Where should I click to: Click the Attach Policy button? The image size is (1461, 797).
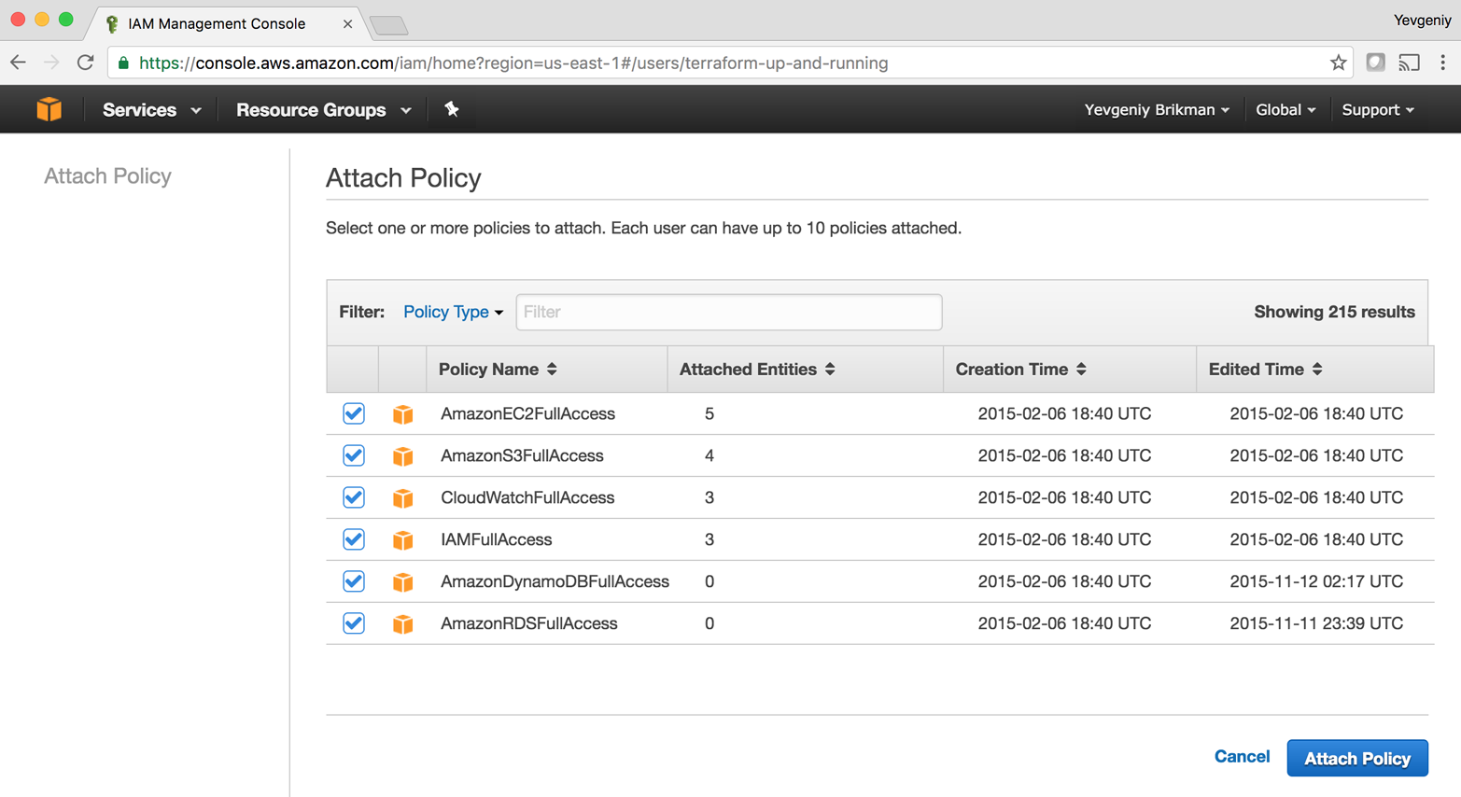tap(1356, 757)
